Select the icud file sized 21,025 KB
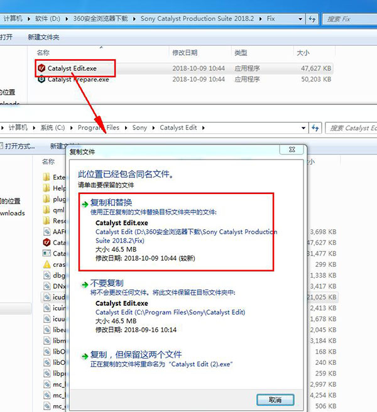This screenshot has height=412, width=377. 46,297
